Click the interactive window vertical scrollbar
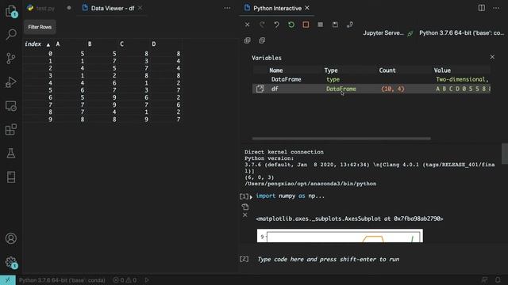 505,154
